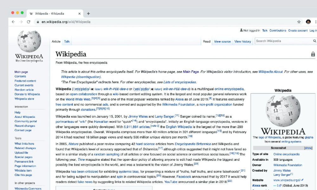Image resolution: width=317 pixels, height=190 pixels.
Task: Open What links here tool
Action: [24, 143]
